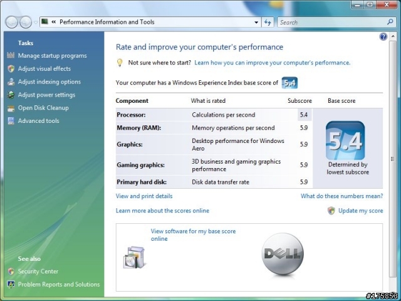Viewport: 401px width, 301px height.
Task: Click the small 5.4 badge beside base score sentence
Action: tap(289, 83)
